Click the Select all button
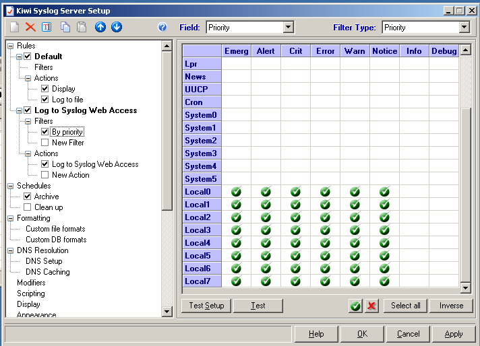 406,306
